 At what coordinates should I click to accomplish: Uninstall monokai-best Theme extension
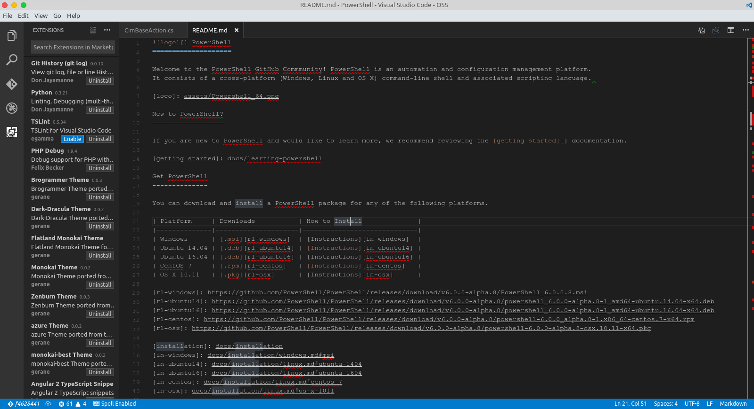(100, 372)
